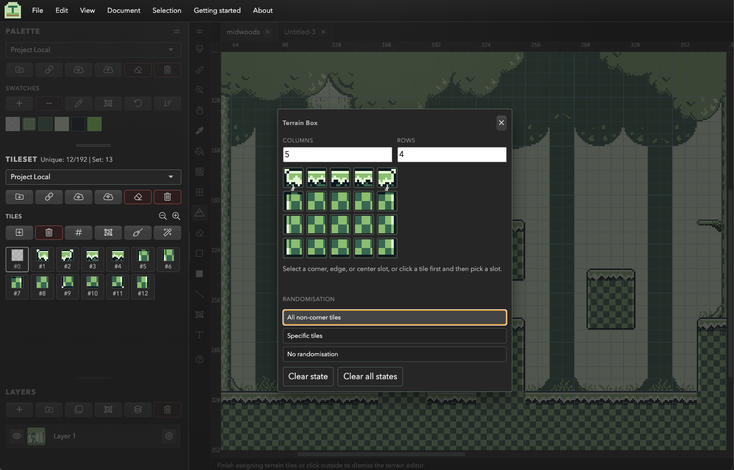Click the magic wand icon under Tiles
The height and width of the screenshot is (470, 734).
[x=168, y=233]
